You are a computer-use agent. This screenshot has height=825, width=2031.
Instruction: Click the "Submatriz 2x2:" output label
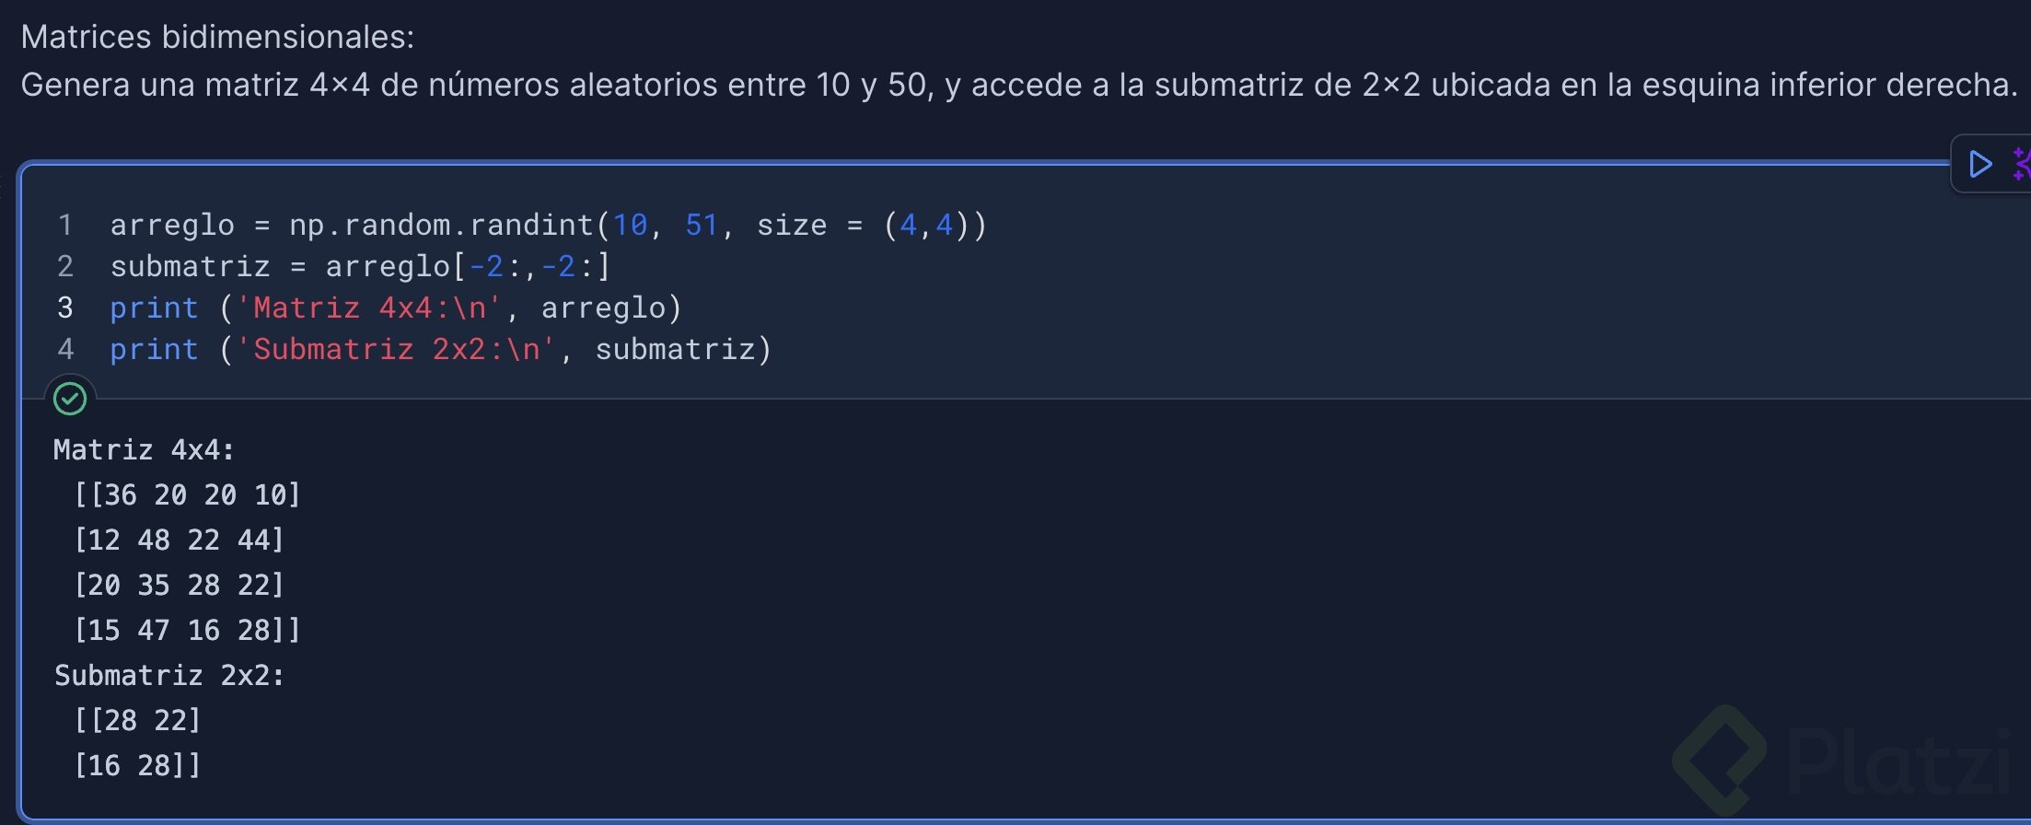tap(169, 675)
